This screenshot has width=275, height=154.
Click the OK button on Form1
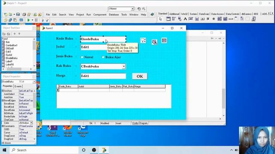(140, 76)
